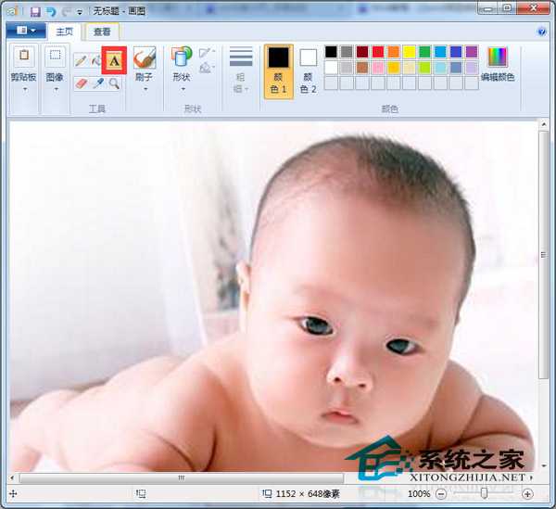Screen dimensions: 556x509
Task: Switch to the 查看 tab
Action: click(x=102, y=32)
